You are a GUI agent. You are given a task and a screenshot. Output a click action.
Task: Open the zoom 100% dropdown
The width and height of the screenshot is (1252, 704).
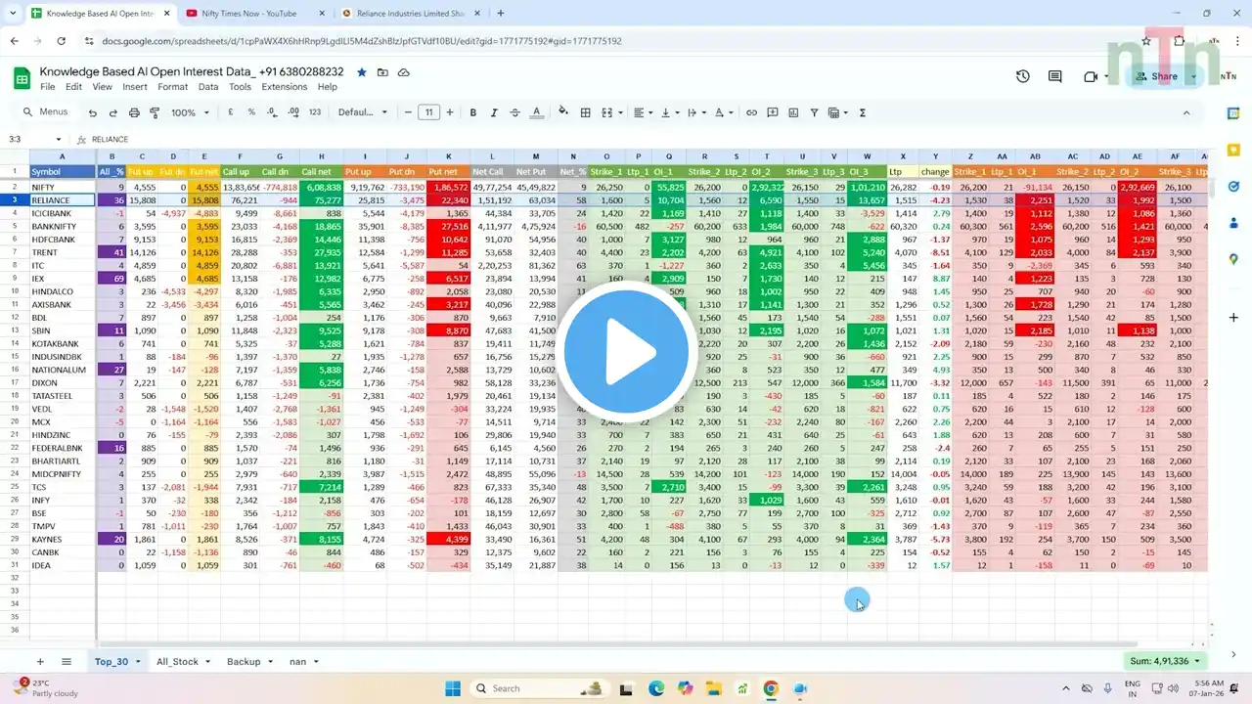[x=190, y=112]
